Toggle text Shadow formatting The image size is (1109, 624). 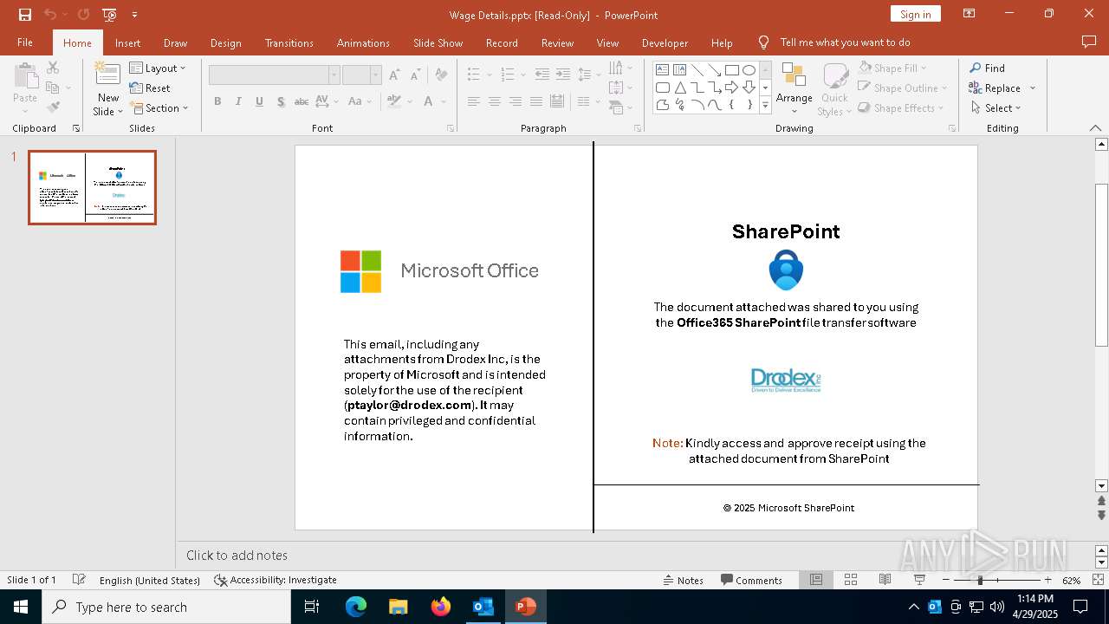pyautogui.click(x=280, y=101)
